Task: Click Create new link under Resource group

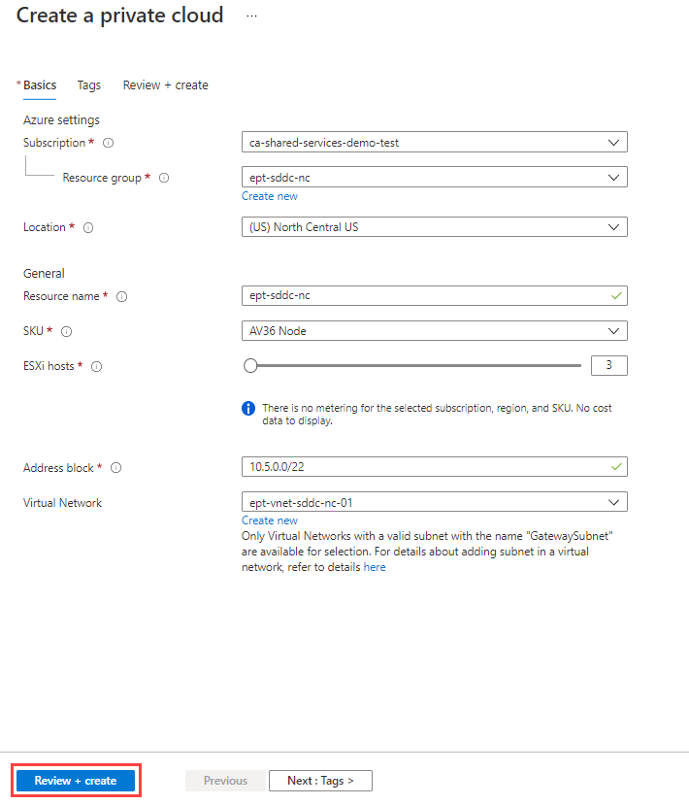Action: 270,196
